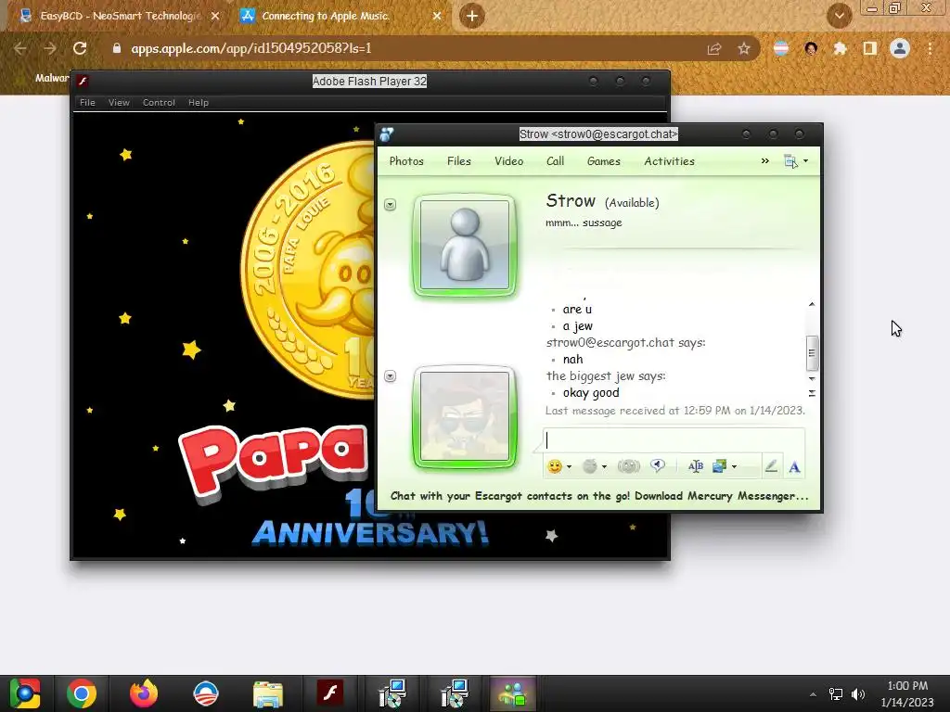950x712 pixels.
Task: Click the striped flag extension icon
Action: tap(781, 48)
